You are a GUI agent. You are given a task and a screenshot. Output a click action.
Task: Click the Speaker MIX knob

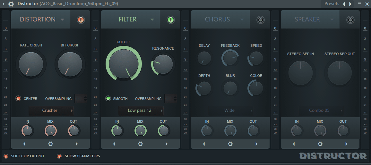[320, 131]
